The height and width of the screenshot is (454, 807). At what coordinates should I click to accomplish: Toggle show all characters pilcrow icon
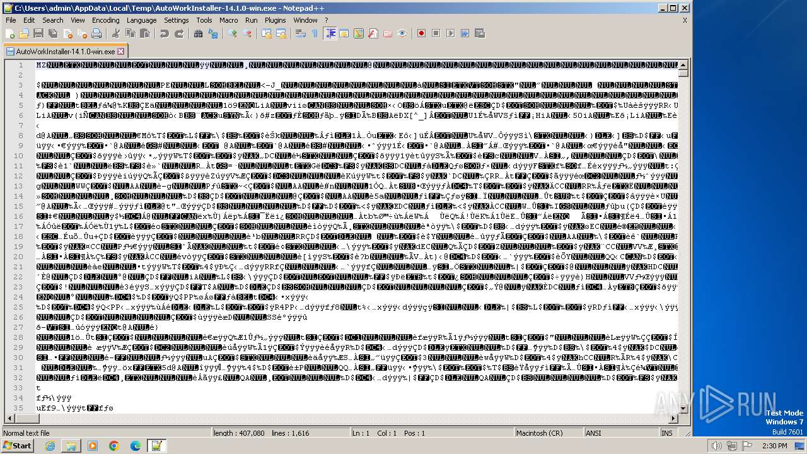coord(315,33)
